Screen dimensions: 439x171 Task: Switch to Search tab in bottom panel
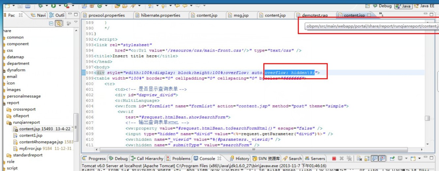pyautogui.click(x=292, y=159)
